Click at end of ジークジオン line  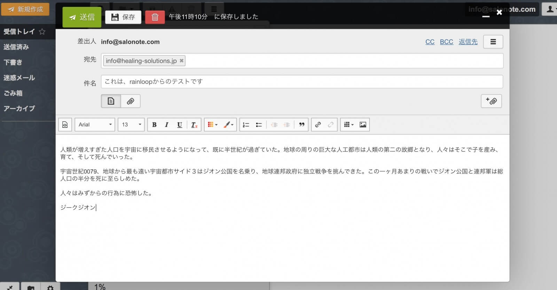click(96, 207)
